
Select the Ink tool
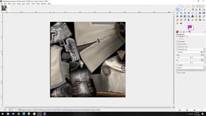(x=189, y=20)
